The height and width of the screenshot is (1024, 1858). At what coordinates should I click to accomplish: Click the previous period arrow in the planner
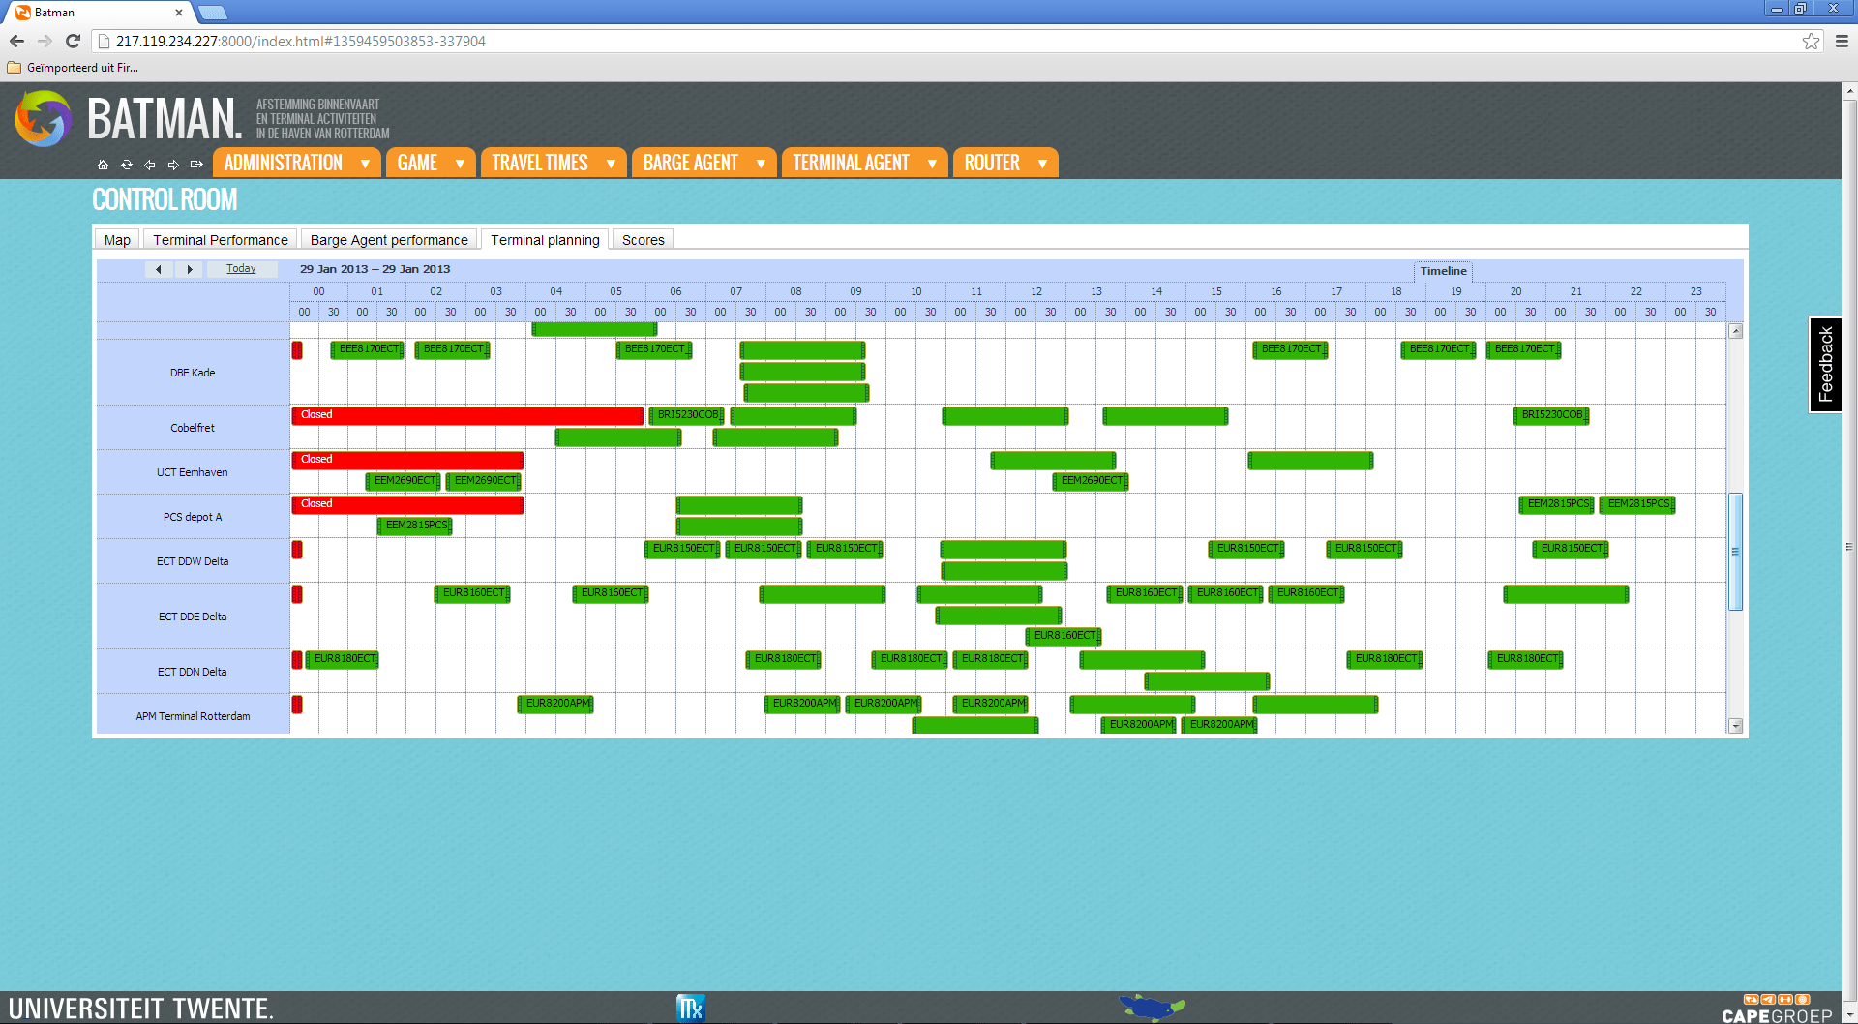pos(160,269)
